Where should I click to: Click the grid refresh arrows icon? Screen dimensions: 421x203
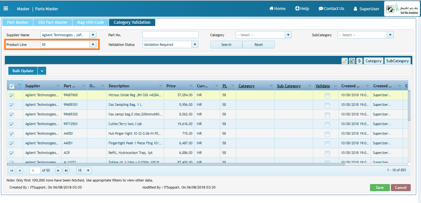pyautogui.click(x=359, y=61)
